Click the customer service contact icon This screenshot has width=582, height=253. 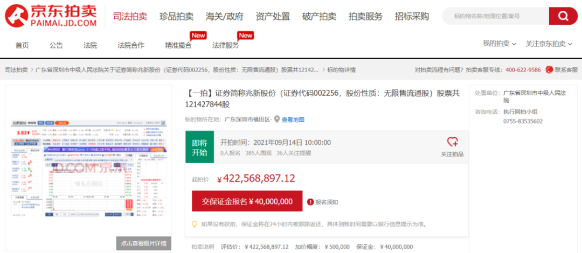point(549,70)
